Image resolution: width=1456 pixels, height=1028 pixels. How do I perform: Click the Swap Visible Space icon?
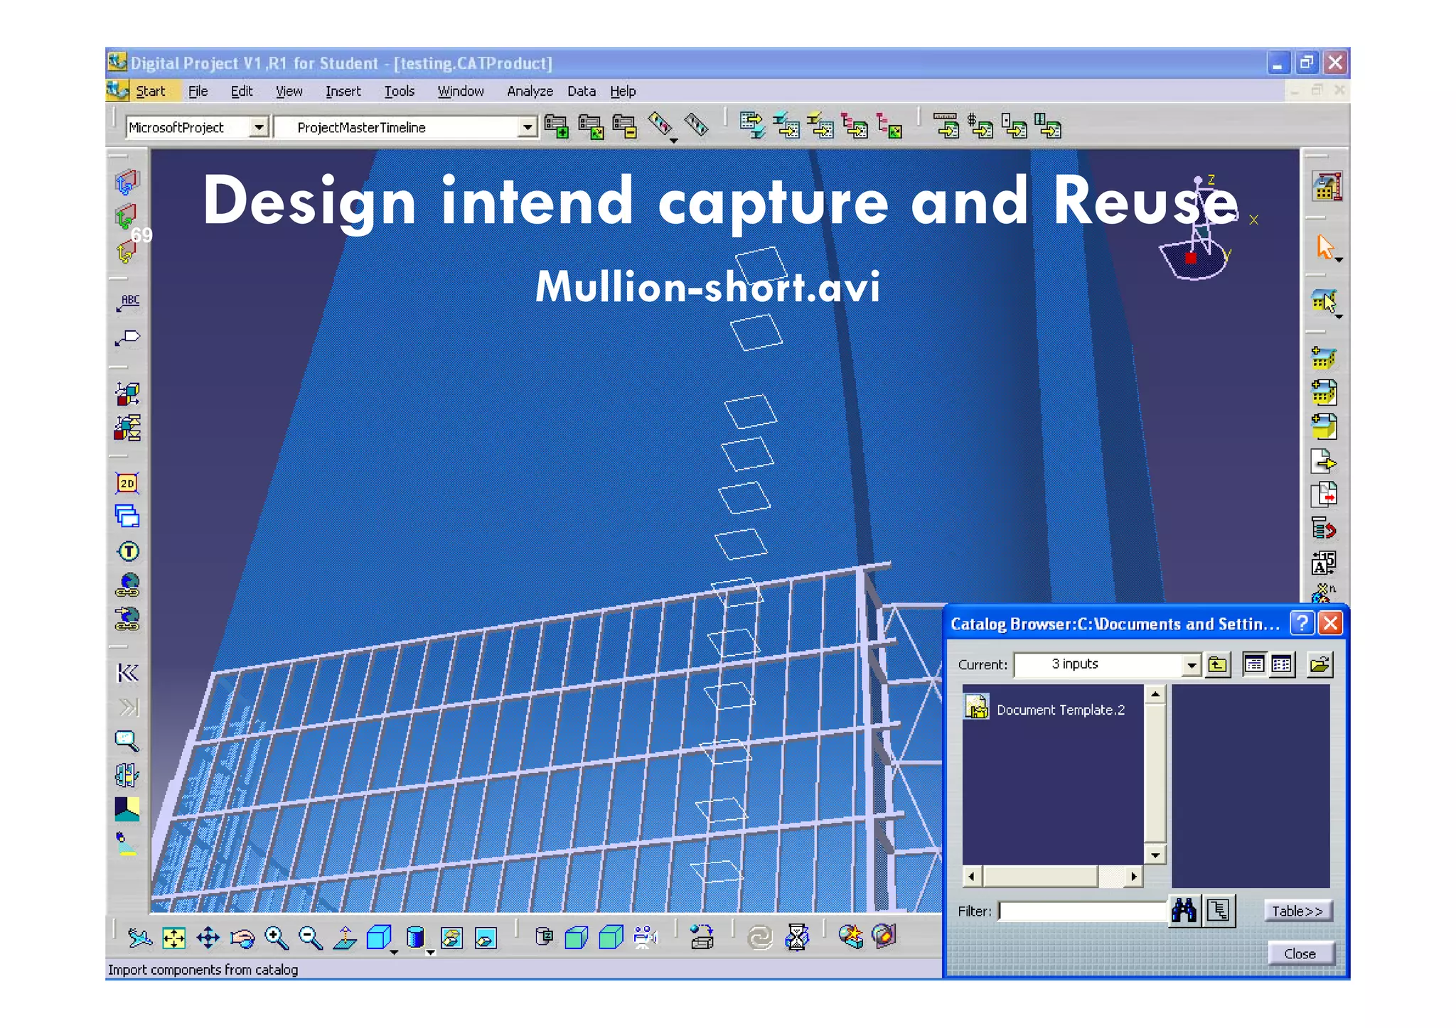(486, 938)
